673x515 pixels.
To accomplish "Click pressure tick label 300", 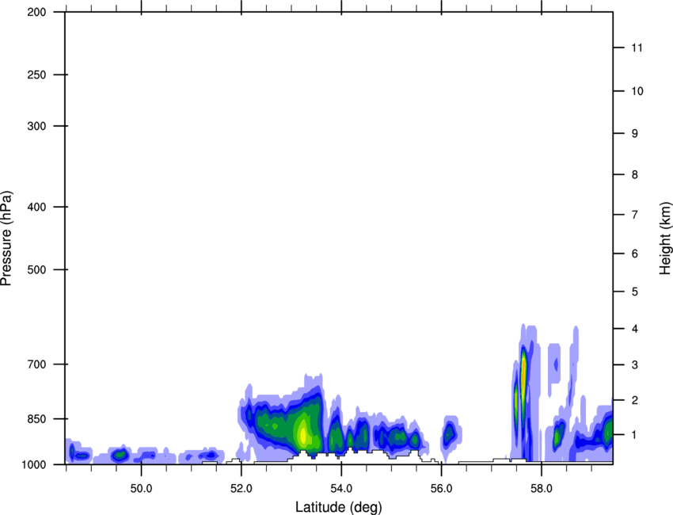I will coord(36,126).
